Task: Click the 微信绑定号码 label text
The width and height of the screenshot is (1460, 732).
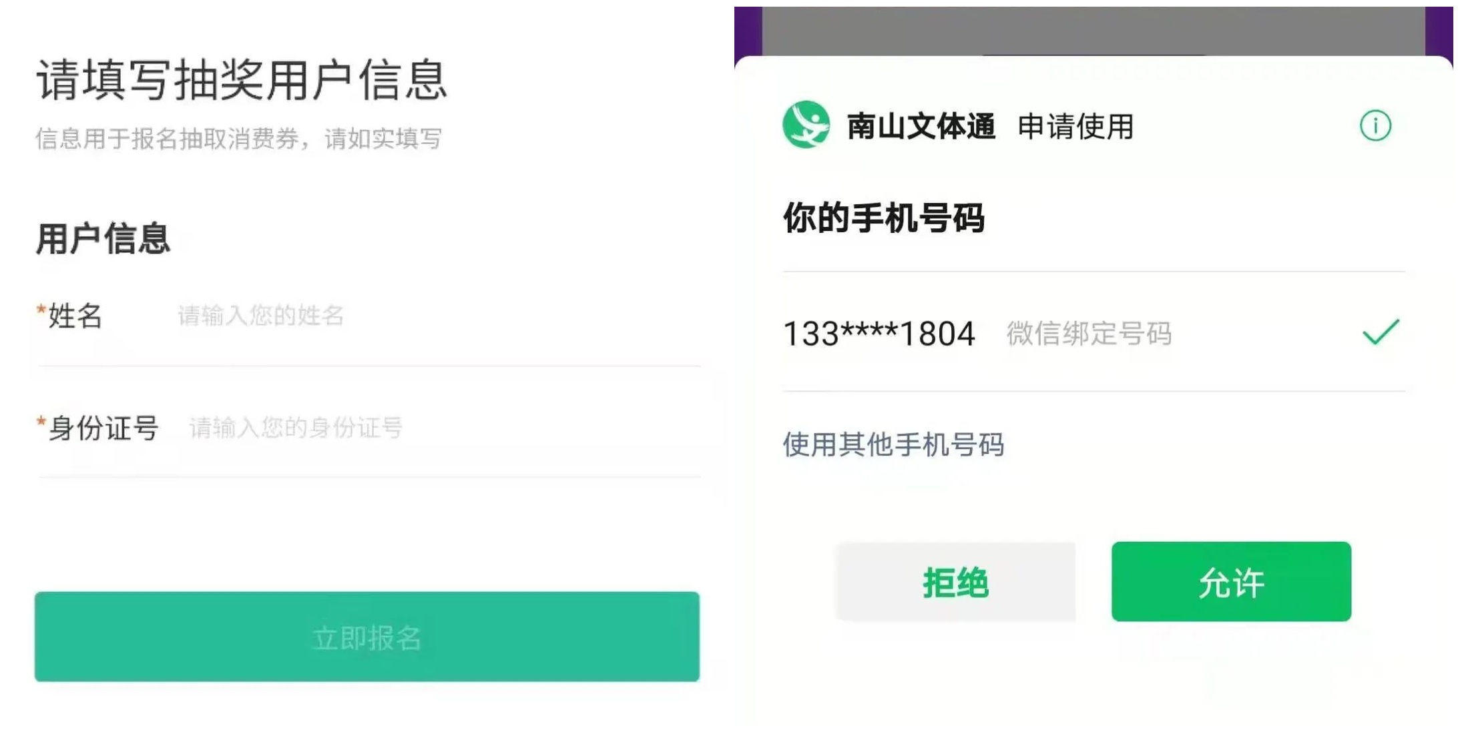Action: click(1089, 334)
